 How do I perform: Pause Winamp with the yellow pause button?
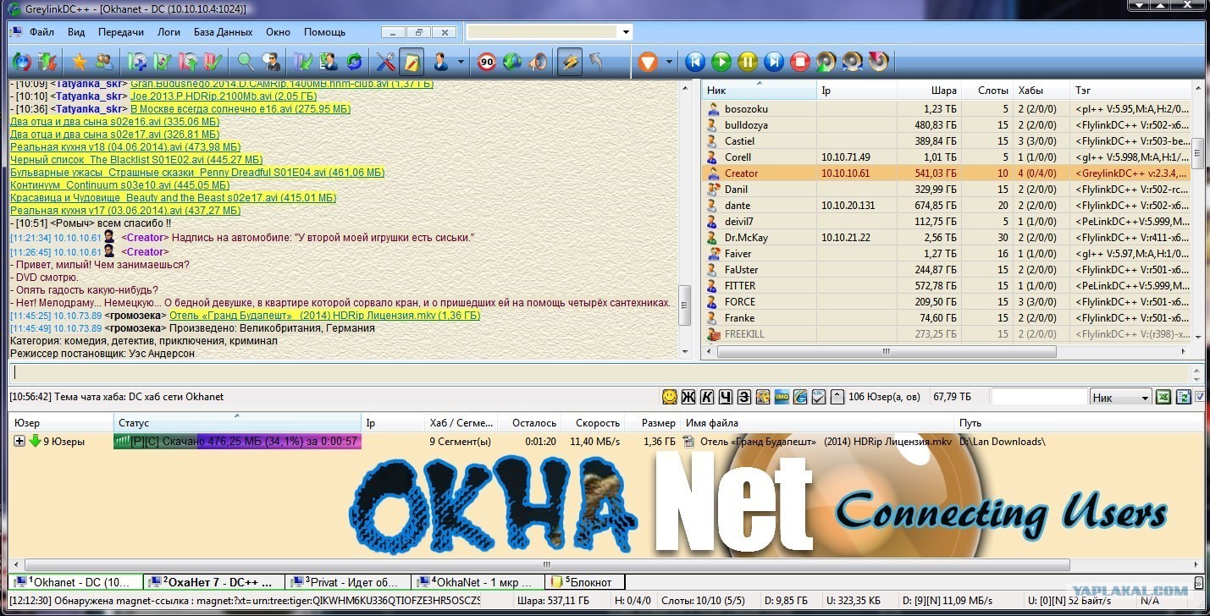click(x=748, y=62)
